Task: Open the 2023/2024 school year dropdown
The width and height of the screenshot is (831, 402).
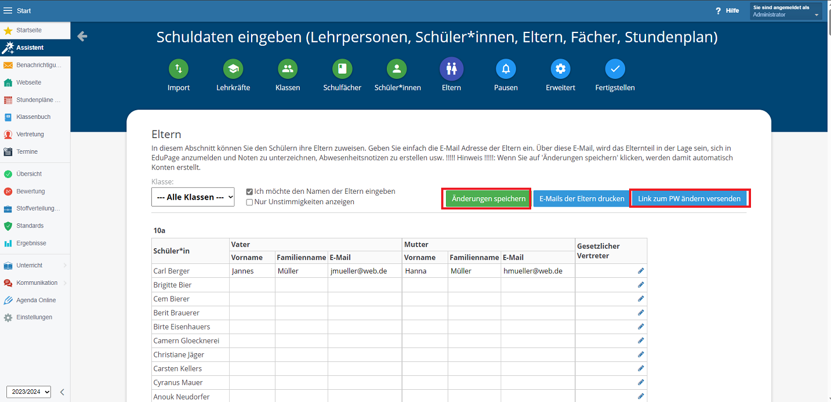Action: (28, 392)
